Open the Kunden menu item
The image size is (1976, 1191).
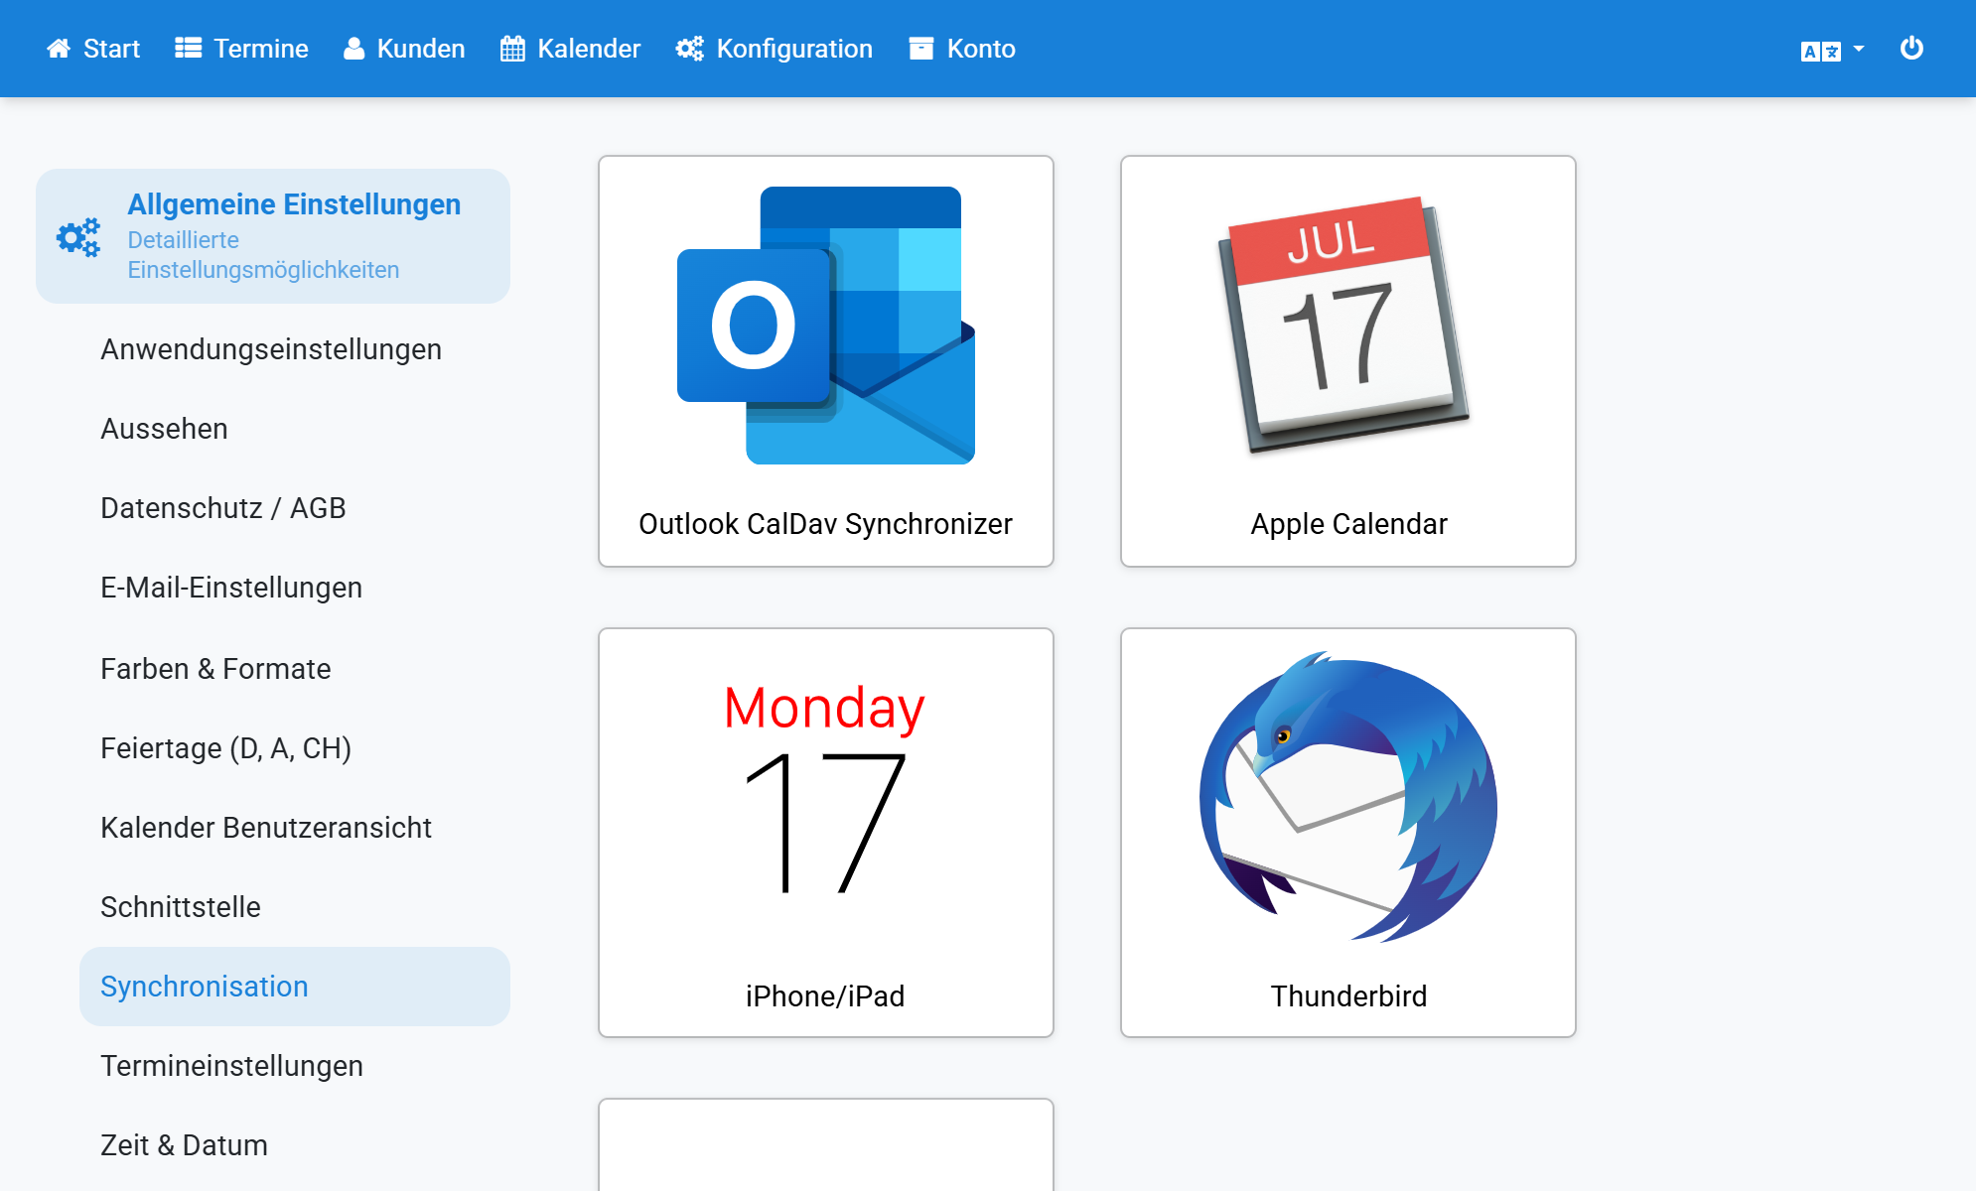pos(404,49)
